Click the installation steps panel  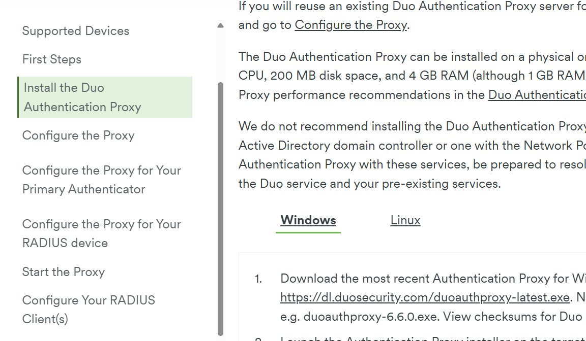[x=412, y=297]
